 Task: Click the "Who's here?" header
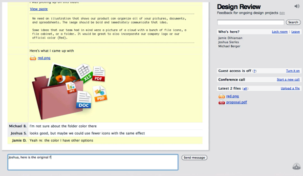(229, 32)
